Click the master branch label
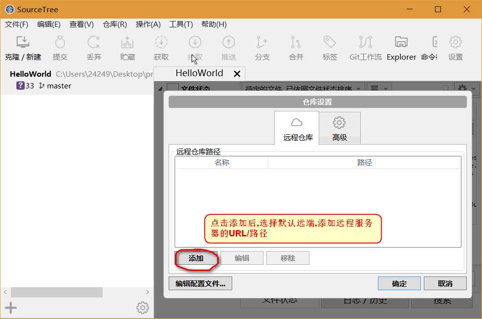This screenshot has height=319, width=482. click(59, 86)
